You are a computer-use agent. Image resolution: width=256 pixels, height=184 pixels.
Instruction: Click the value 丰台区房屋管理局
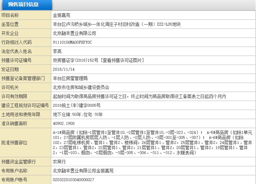pyautogui.click(x=70, y=78)
